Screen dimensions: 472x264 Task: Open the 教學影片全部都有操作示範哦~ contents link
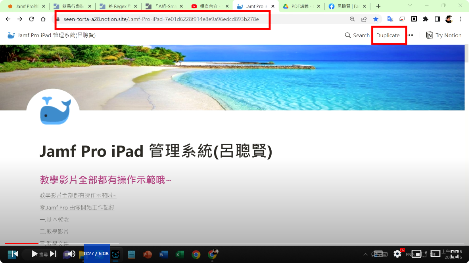pos(78,196)
